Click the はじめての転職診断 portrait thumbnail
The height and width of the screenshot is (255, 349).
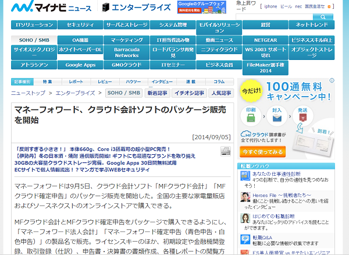pyautogui.click(x=245, y=218)
